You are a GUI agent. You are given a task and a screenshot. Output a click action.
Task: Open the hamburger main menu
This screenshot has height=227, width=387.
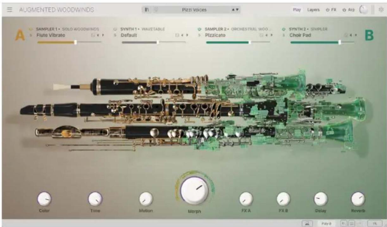tap(10, 10)
